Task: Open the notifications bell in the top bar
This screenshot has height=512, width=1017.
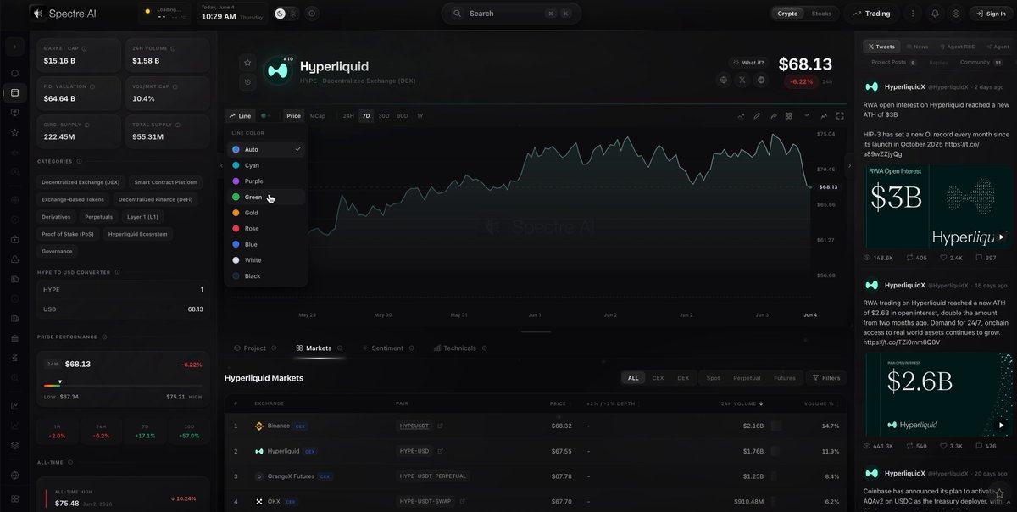Action: click(935, 14)
